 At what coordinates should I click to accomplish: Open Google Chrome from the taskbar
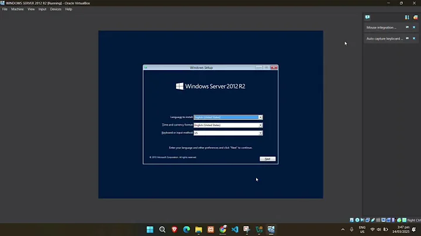(x=223, y=230)
